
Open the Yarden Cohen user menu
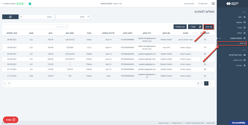(9, 4)
